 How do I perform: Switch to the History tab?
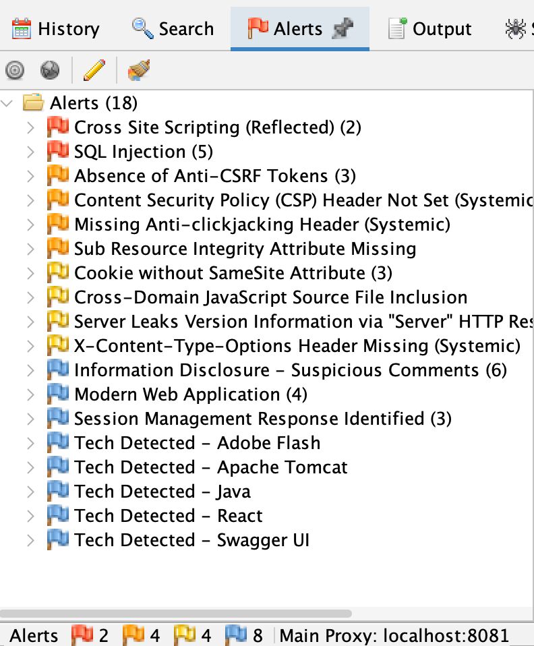point(56,29)
